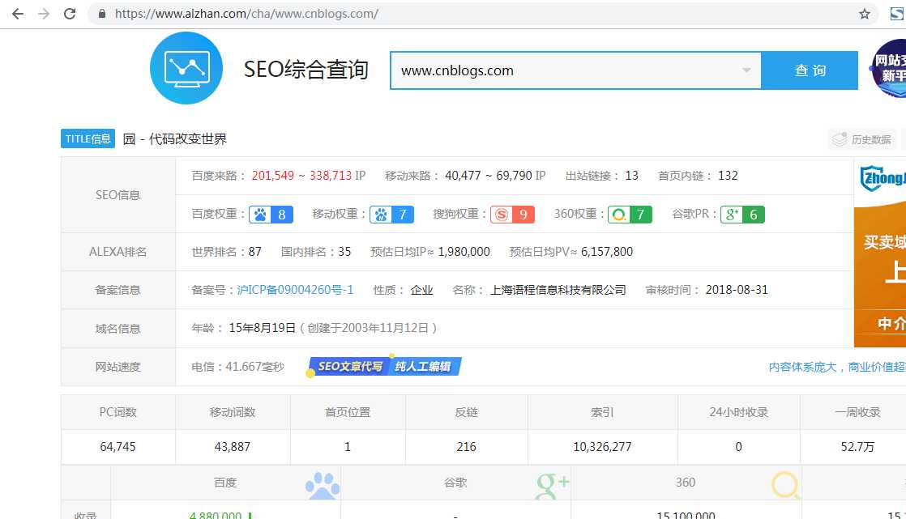906x519 pixels.
Task: Click estimated daily PV 6,157,800
Action: [607, 252]
